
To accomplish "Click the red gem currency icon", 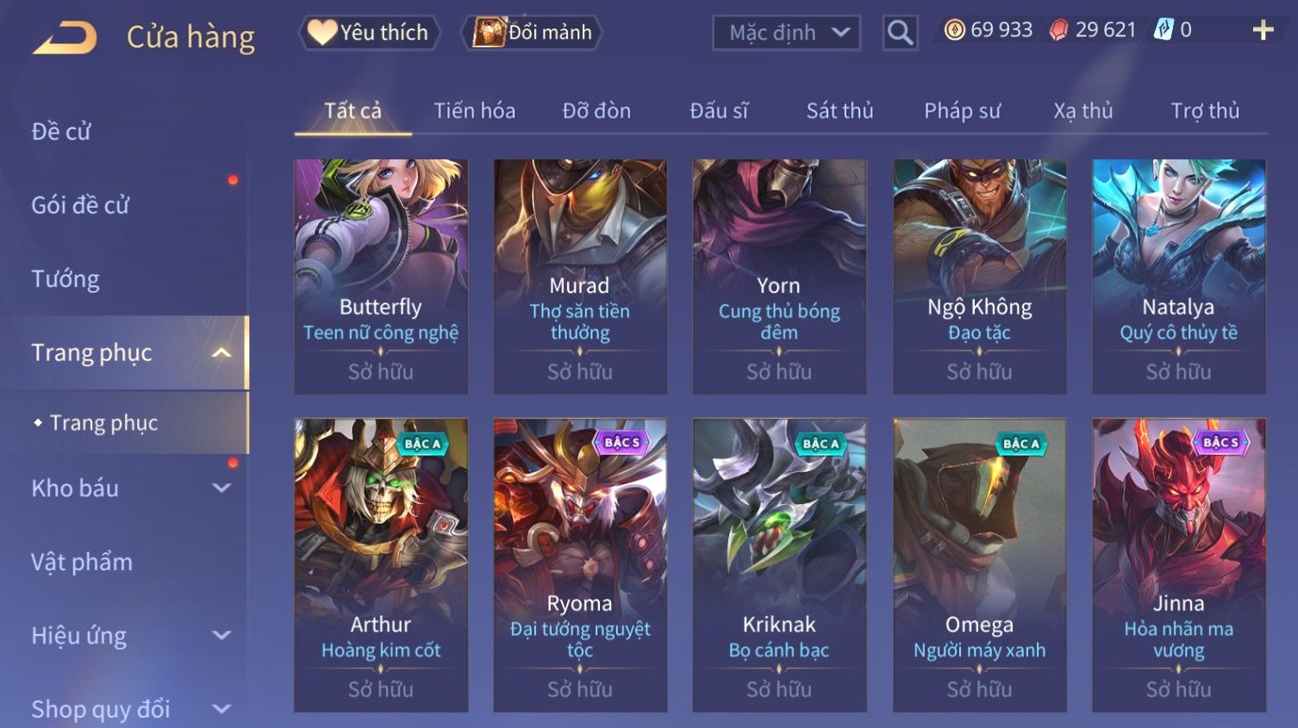I will point(1058,30).
